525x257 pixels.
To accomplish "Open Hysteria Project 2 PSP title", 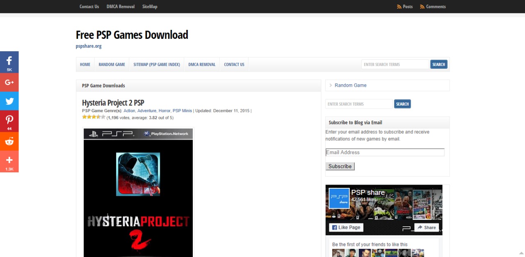I will pos(113,103).
